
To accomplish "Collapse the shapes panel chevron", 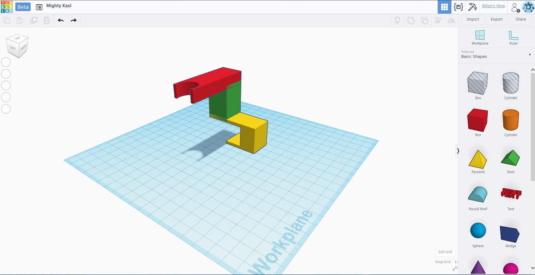I will [x=458, y=151].
